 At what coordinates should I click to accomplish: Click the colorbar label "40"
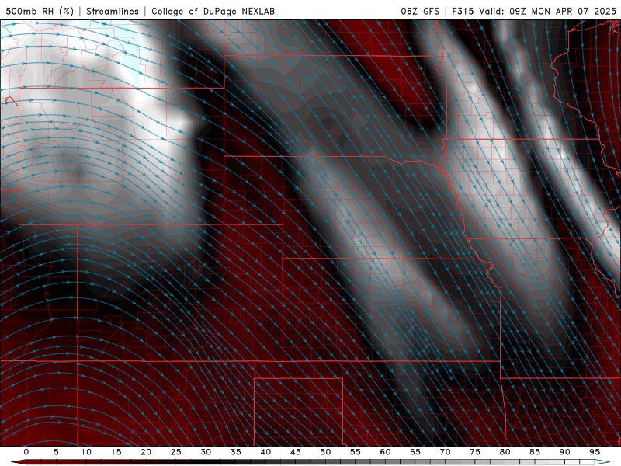265,452
